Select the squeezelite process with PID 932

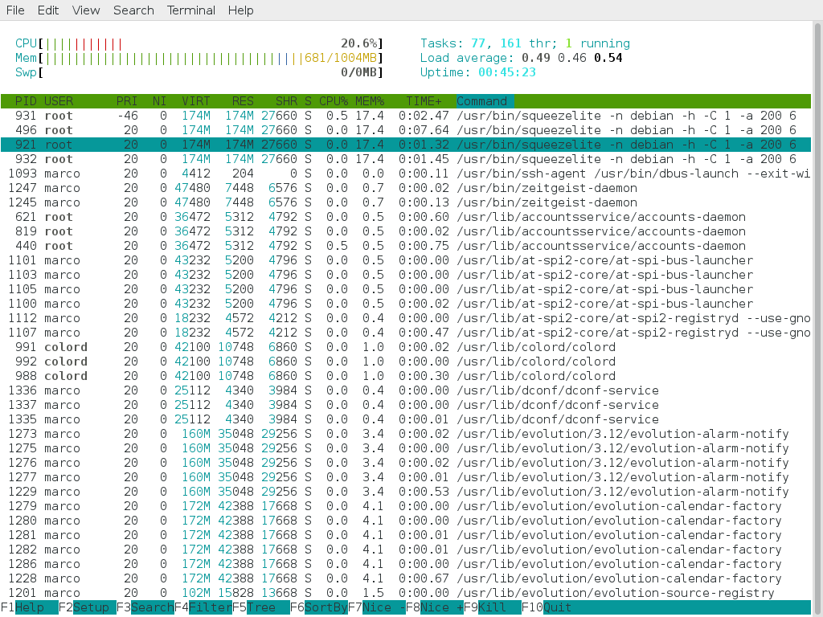click(x=406, y=159)
